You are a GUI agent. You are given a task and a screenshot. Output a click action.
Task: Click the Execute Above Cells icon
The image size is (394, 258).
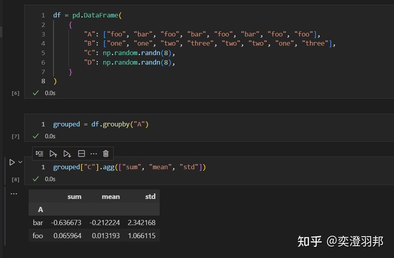point(54,153)
